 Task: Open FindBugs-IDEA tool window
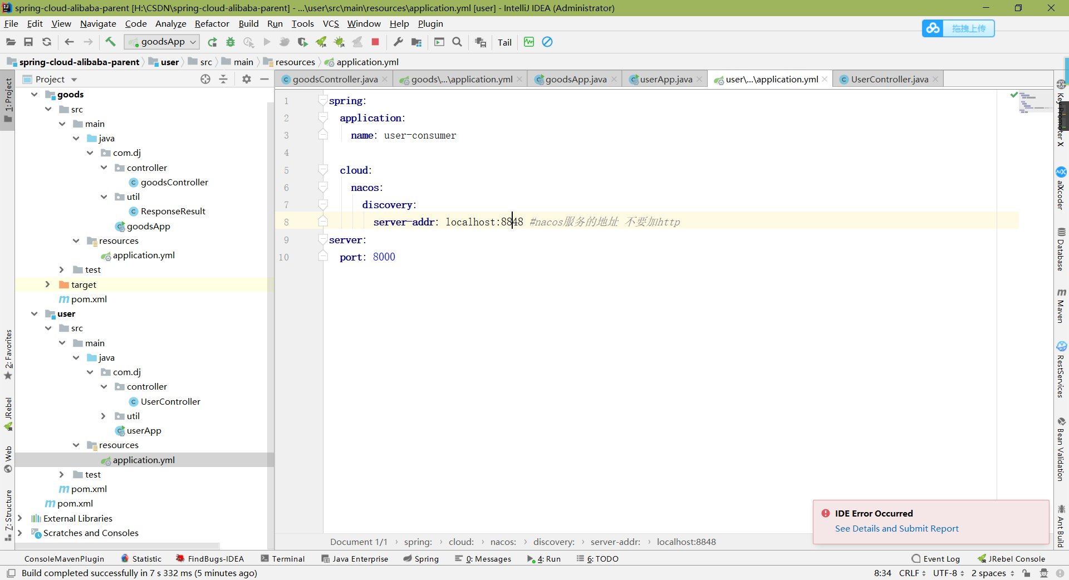point(210,559)
